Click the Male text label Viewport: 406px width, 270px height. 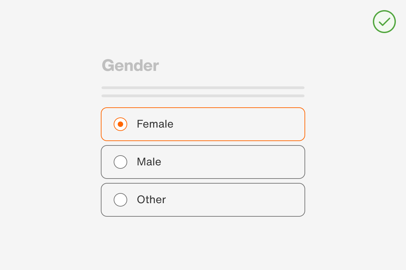point(149,162)
